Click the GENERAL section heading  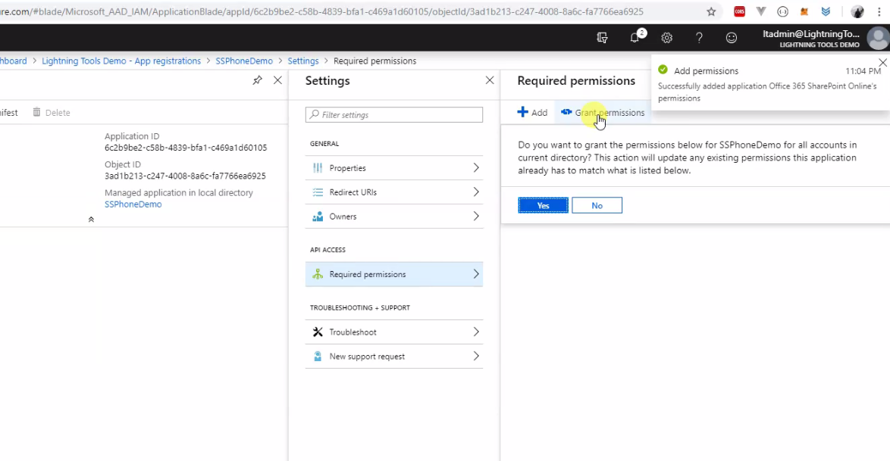(x=324, y=144)
